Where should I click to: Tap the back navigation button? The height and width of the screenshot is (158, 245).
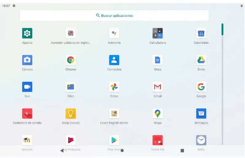(62, 151)
